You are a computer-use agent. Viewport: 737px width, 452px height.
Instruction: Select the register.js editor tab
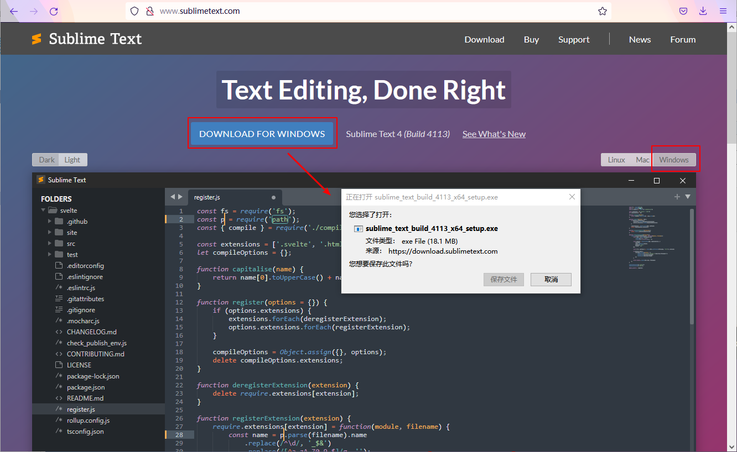(235, 197)
